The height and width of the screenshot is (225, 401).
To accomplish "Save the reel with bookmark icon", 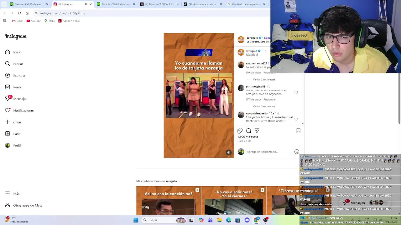I will coord(298,131).
